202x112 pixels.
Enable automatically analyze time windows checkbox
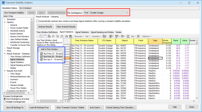pyautogui.click(x=38, y=21)
